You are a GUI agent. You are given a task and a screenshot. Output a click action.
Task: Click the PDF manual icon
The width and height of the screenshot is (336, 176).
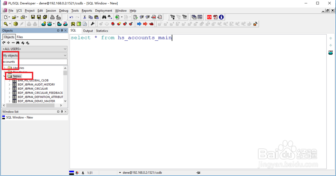tap(215, 17)
